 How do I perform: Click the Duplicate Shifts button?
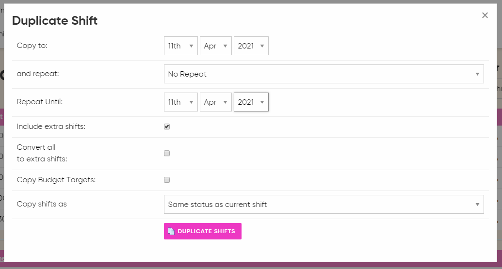coord(203,231)
